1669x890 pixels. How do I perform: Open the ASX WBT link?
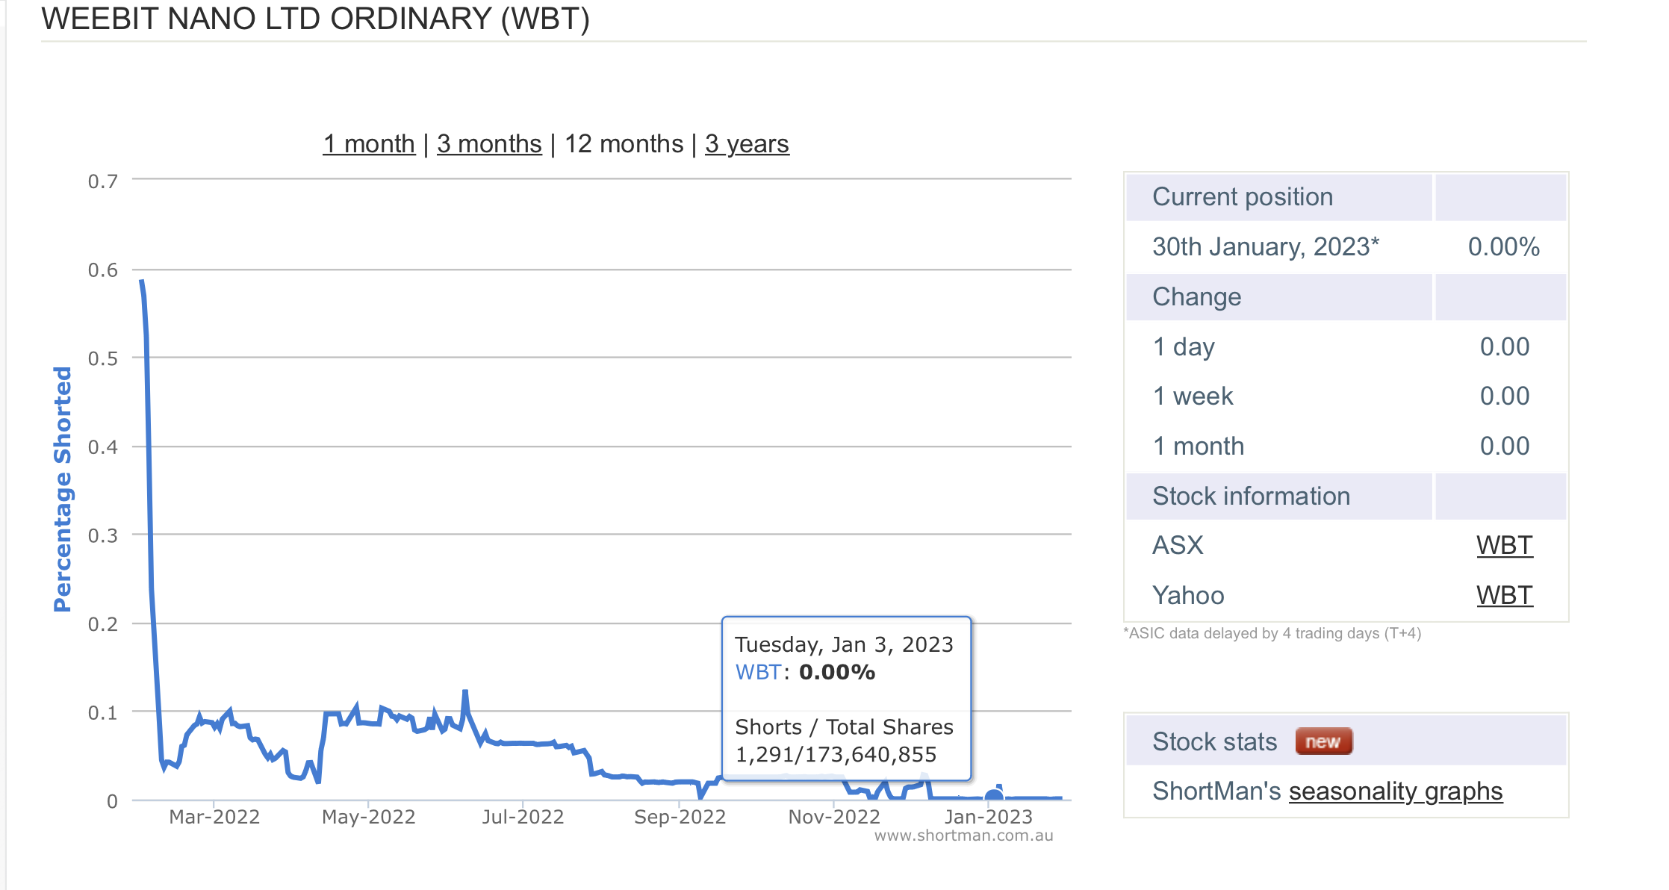[1504, 546]
